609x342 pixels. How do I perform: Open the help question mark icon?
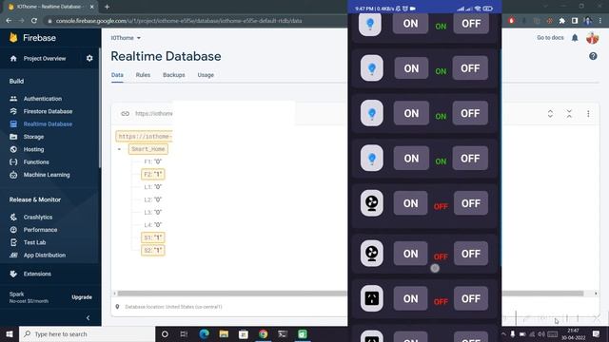[x=593, y=56]
